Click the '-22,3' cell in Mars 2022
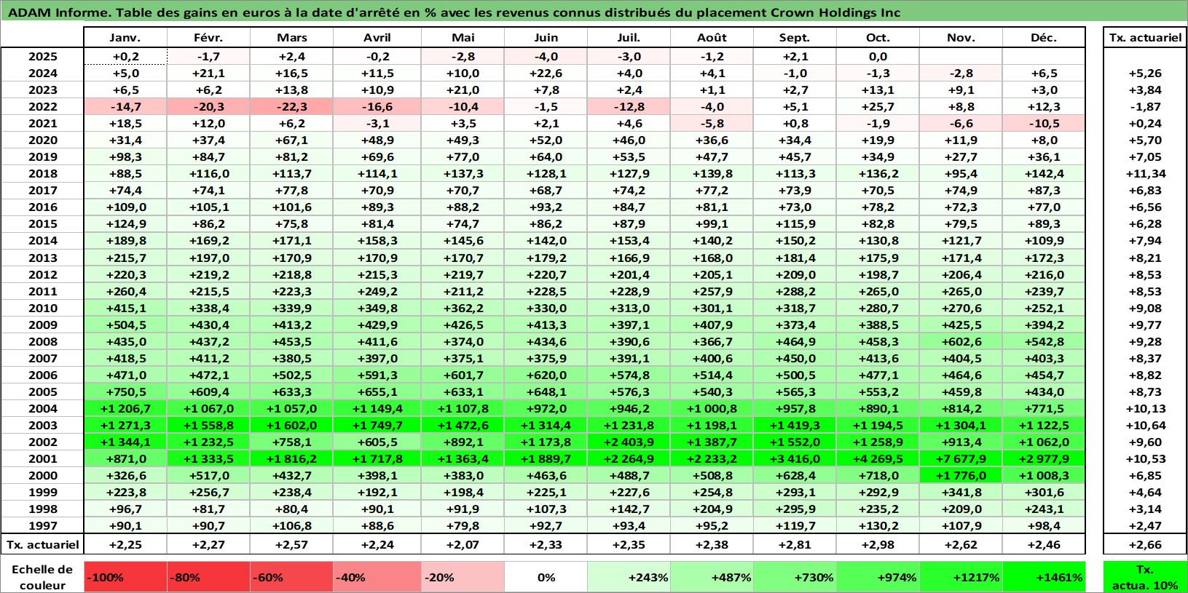1188x593 pixels. (x=291, y=107)
